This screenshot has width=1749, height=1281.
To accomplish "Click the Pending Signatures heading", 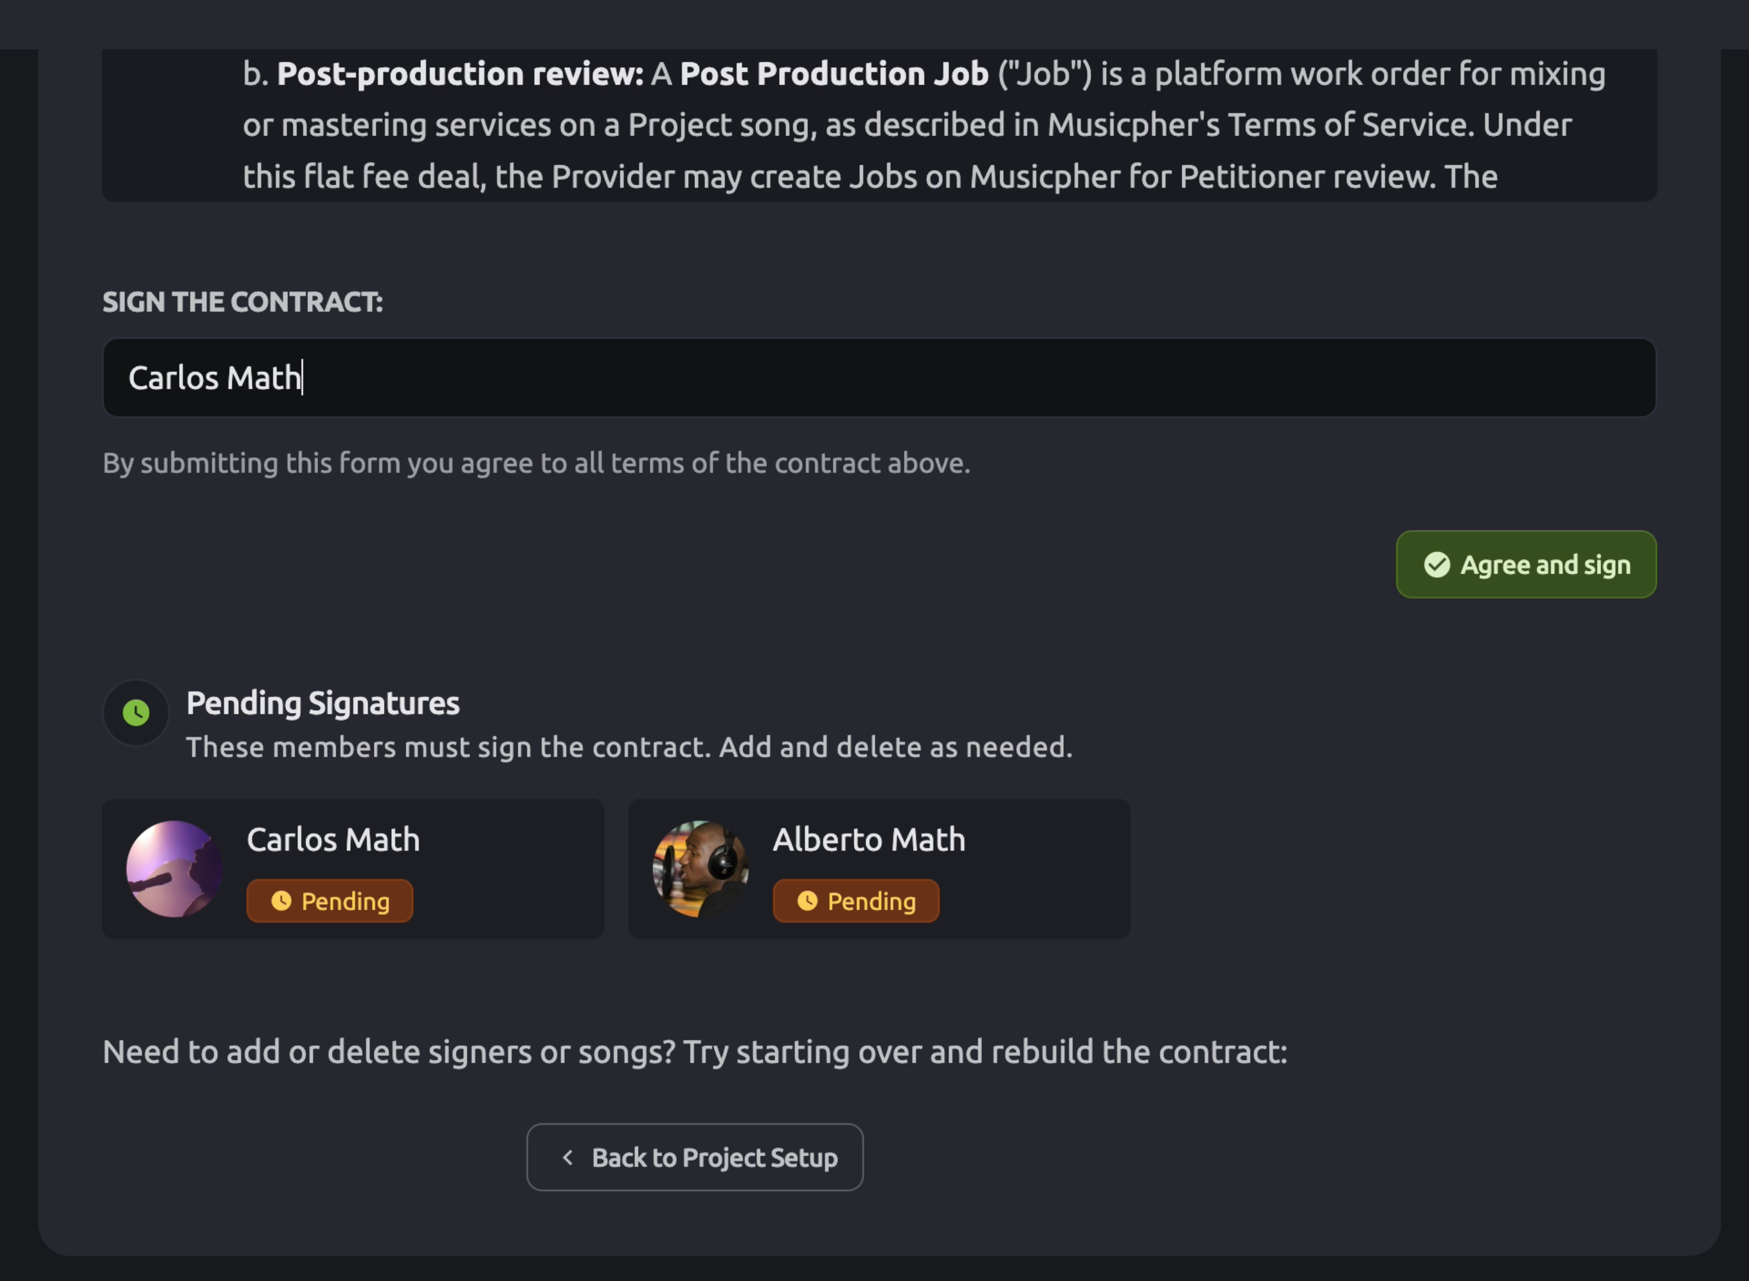I will pyautogui.click(x=322, y=703).
